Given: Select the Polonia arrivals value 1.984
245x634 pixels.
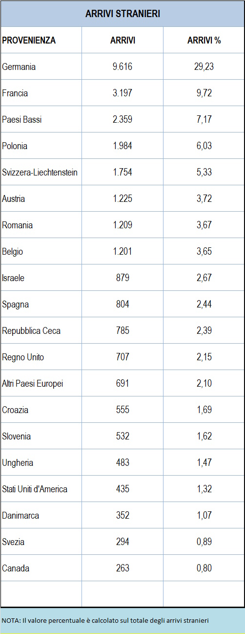Looking at the screenshot, I should pyautogui.click(x=122, y=146).
